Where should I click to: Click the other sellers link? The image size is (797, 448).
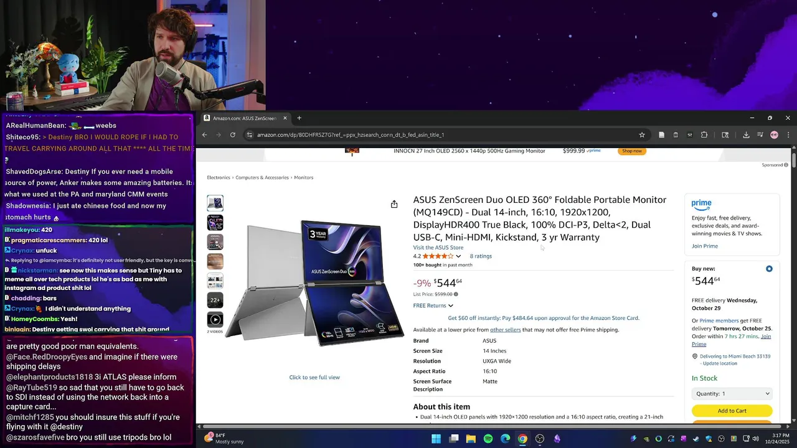click(x=506, y=330)
